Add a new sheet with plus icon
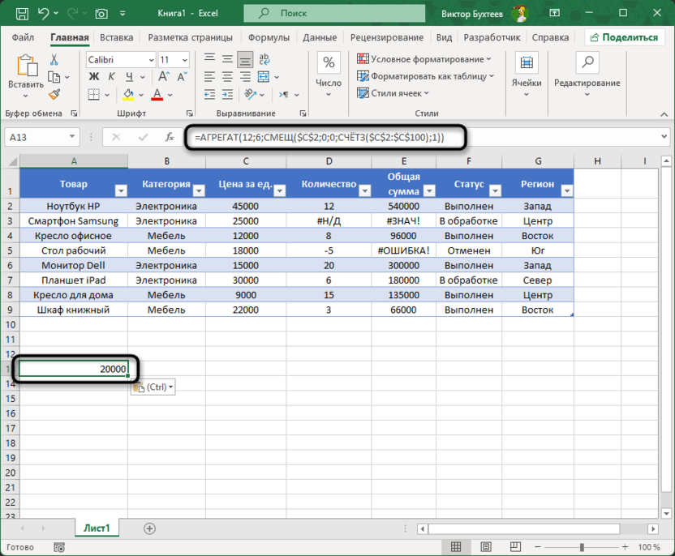This screenshot has height=556, width=675. point(149,528)
